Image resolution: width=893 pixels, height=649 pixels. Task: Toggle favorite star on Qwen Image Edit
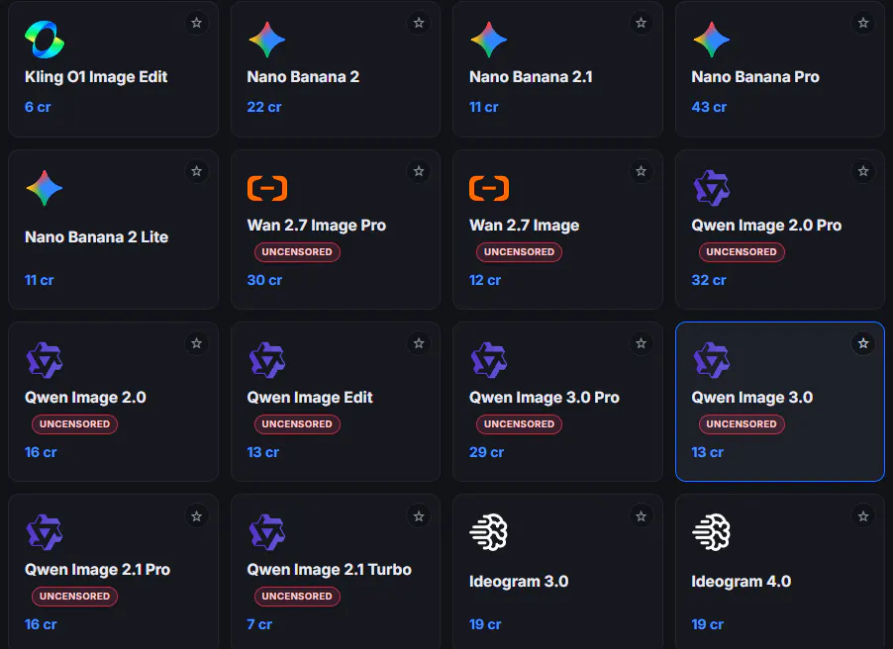(419, 343)
